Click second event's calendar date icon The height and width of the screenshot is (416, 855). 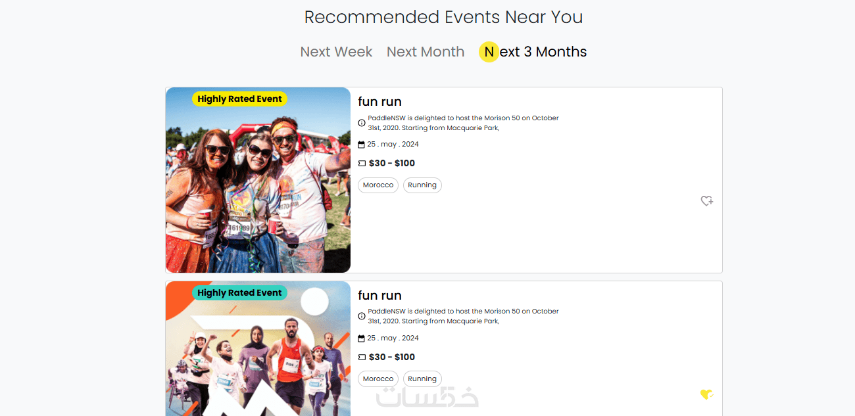(x=361, y=338)
